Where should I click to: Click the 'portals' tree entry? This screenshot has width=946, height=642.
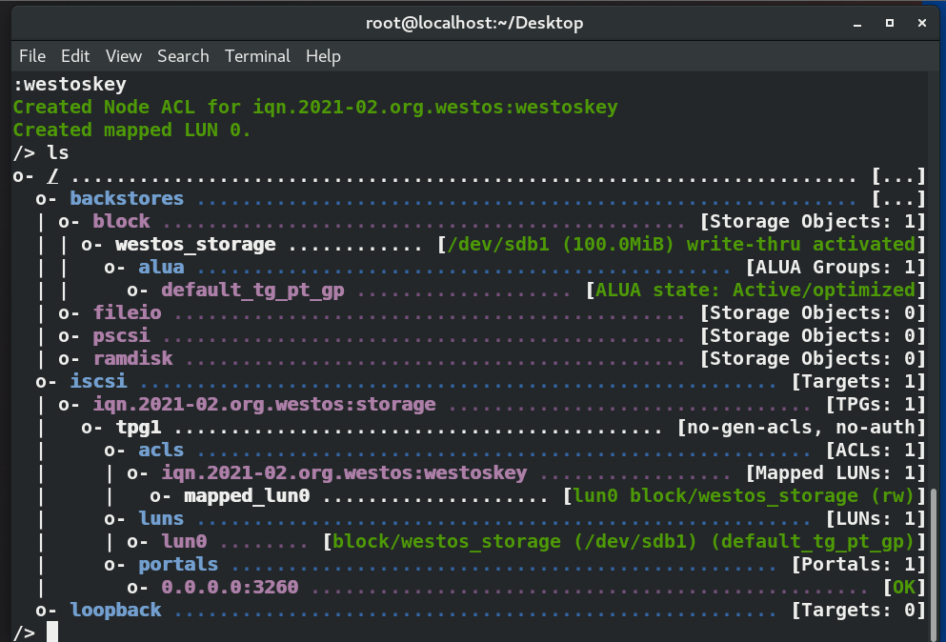(178, 565)
